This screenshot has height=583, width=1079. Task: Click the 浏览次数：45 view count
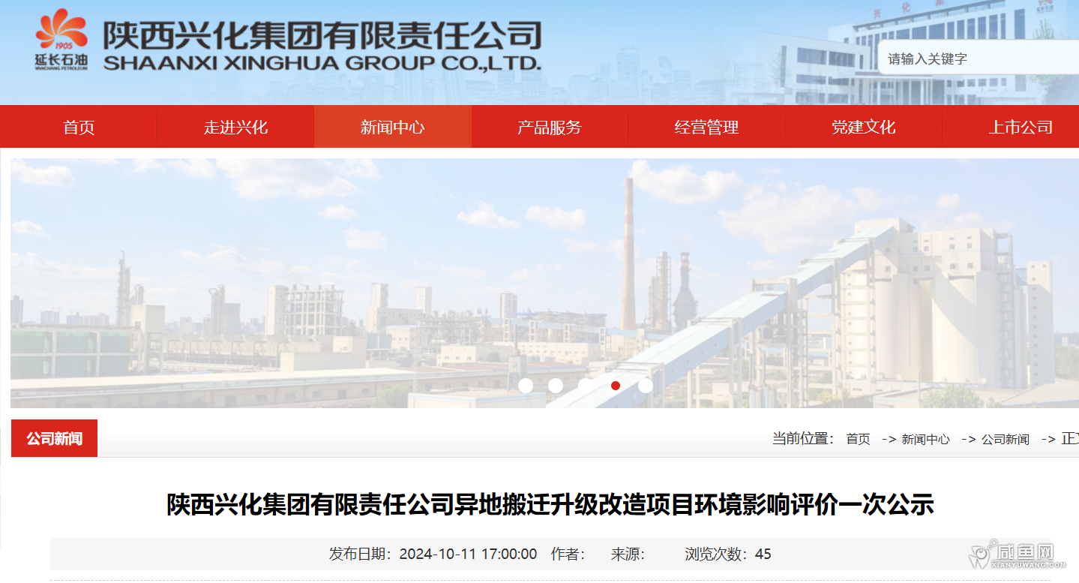[x=728, y=554]
